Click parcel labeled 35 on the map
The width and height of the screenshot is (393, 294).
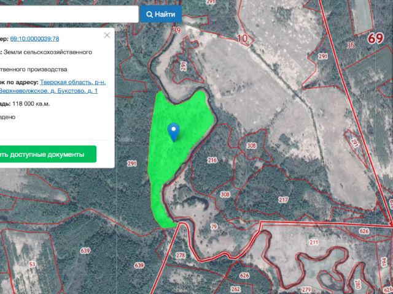351,45
